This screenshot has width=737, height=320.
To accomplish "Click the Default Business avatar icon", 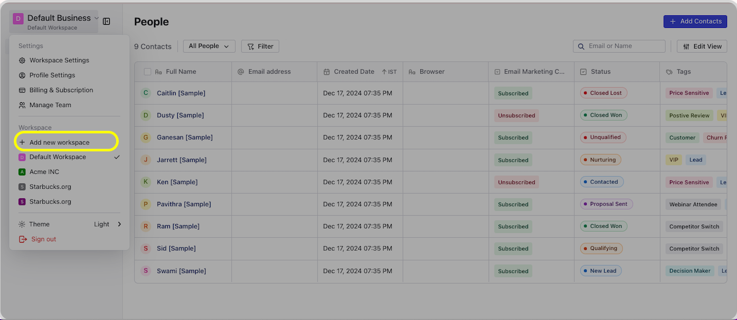I will click(18, 19).
